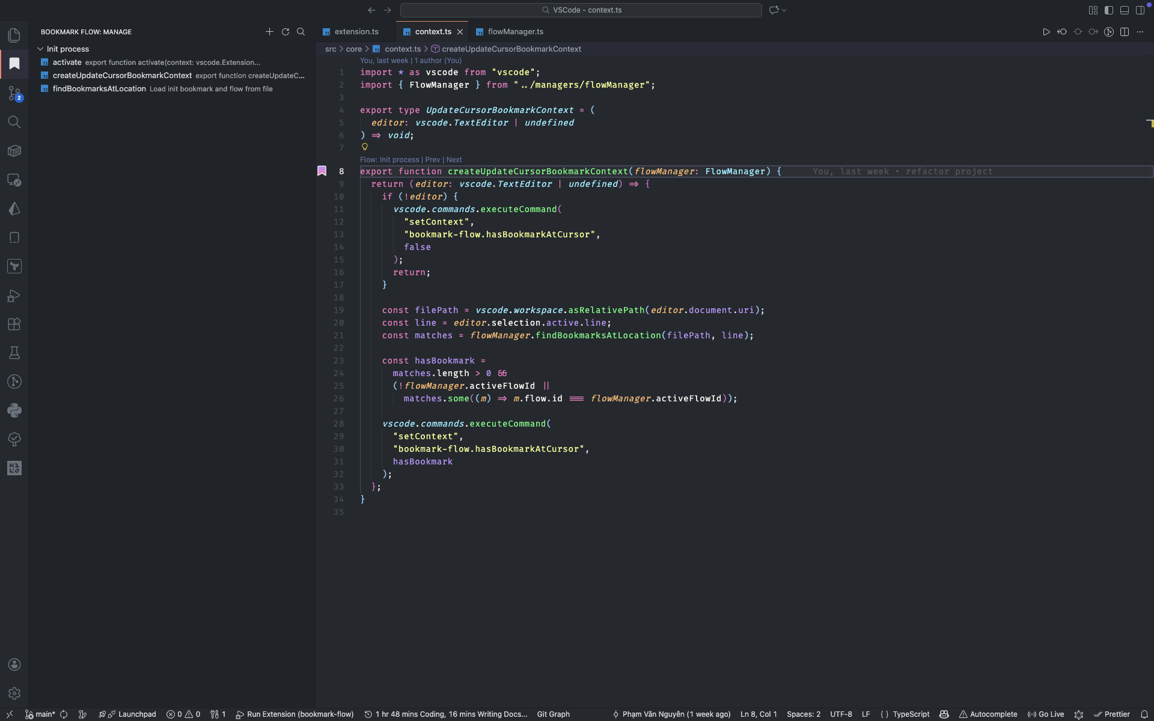The height and width of the screenshot is (721, 1154).
Task: Start debugging with the Run button in editor toolbar
Action: pyautogui.click(x=1046, y=32)
